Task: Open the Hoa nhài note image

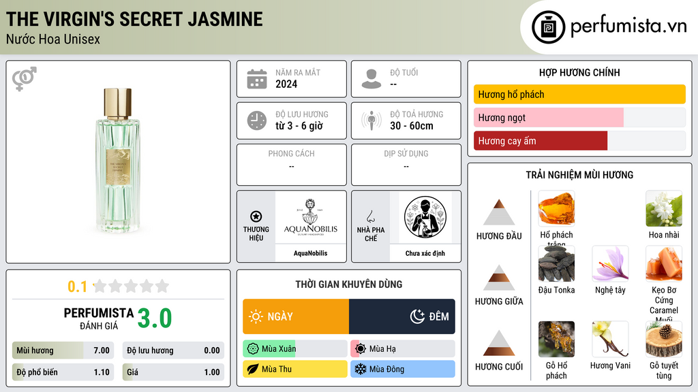Action: 664,209
